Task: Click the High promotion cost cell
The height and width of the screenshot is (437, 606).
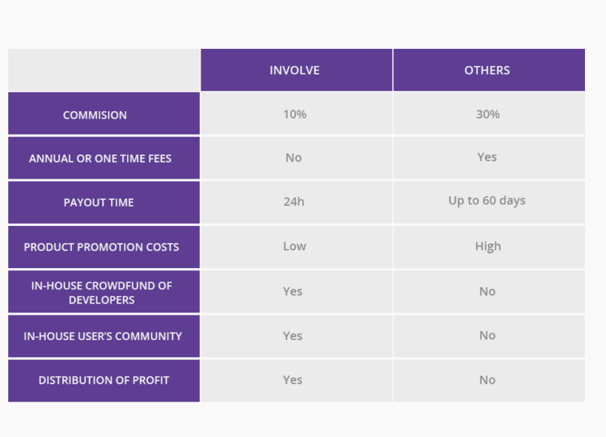Action: tap(489, 247)
